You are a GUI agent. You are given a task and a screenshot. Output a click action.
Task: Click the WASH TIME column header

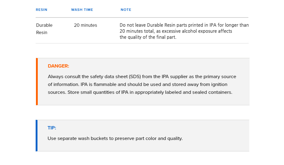pyautogui.click(x=82, y=10)
